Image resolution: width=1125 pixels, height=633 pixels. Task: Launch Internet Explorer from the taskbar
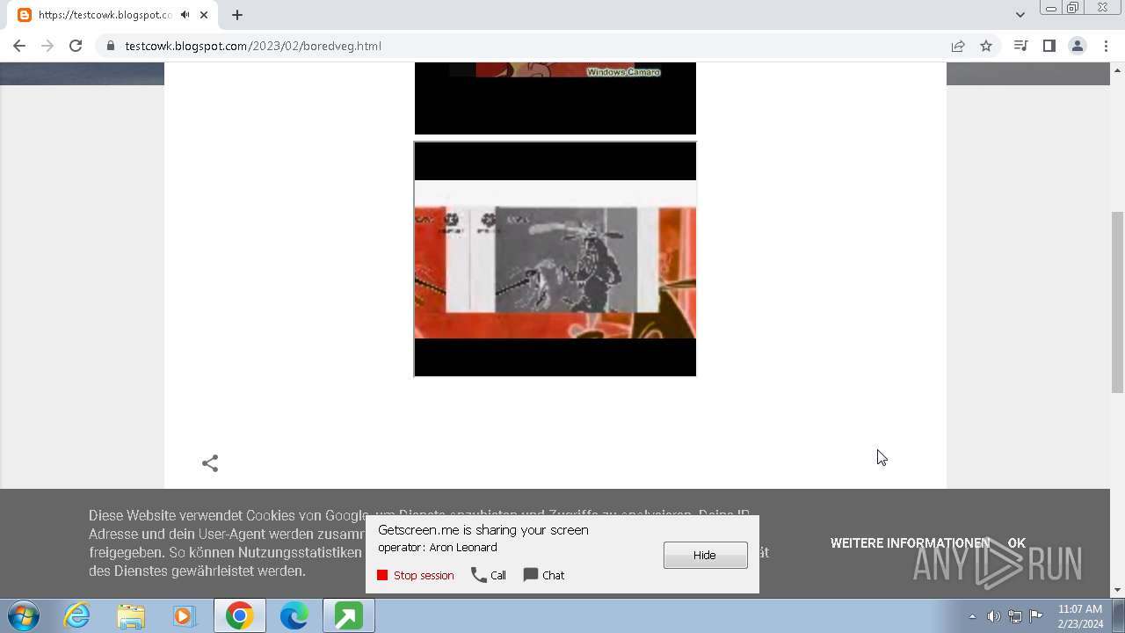point(77,616)
